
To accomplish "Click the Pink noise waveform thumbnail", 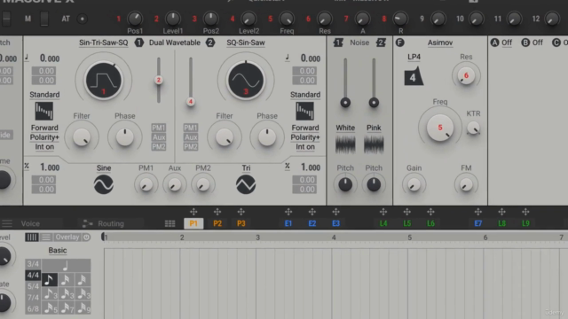I will tap(374, 144).
